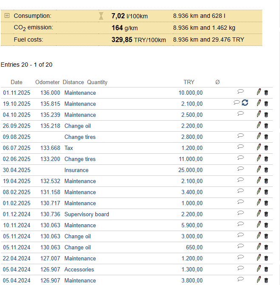This screenshot has width=280, height=285.
Task: Click recurring icon on 19.10.2025 entry
Action: 245,103
